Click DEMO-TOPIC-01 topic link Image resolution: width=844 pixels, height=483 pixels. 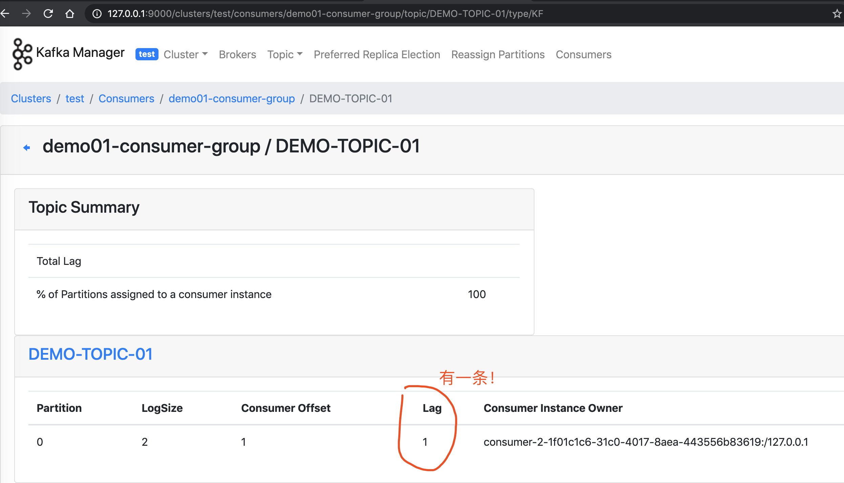(91, 353)
